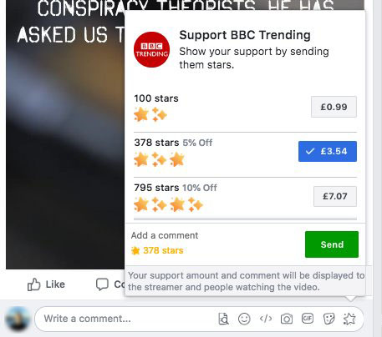
Task: Open the stars icon in comment bar
Action: tap(349, 319)
